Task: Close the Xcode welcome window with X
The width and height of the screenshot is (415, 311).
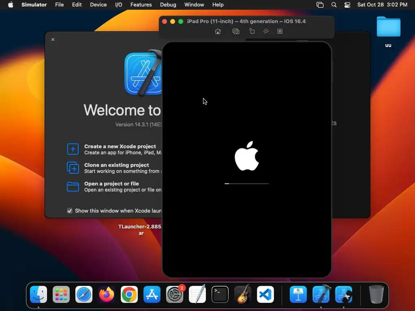Action: click(x=53, y=39)
